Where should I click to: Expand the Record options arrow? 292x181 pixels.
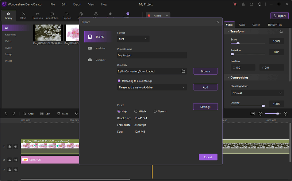pyautogui.click(x=167, y=16)
